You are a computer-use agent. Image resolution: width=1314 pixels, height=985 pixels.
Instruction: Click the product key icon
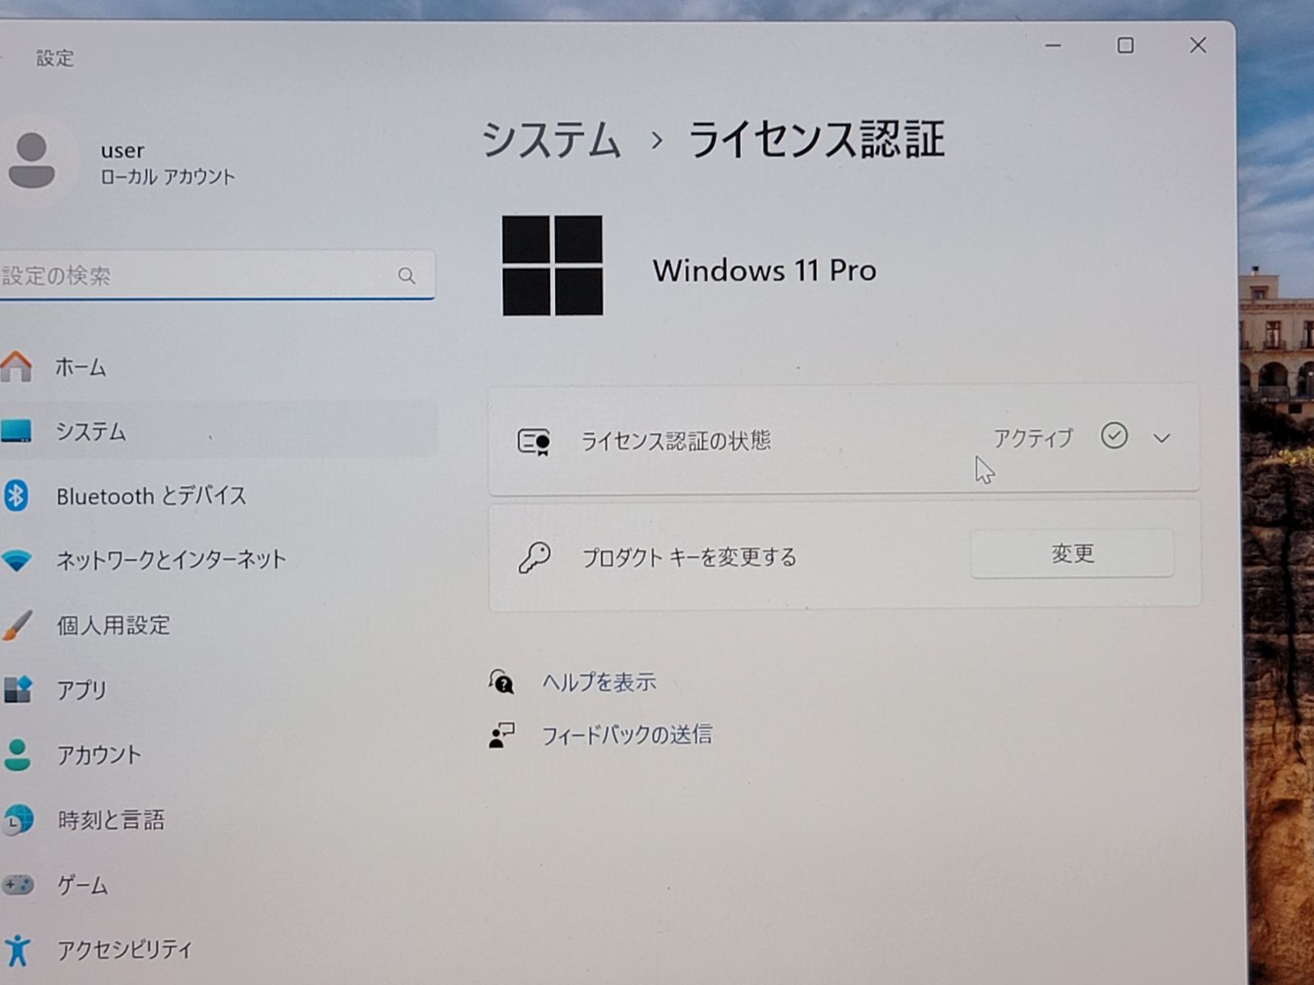pyautogui.click(x=534, y=557)
